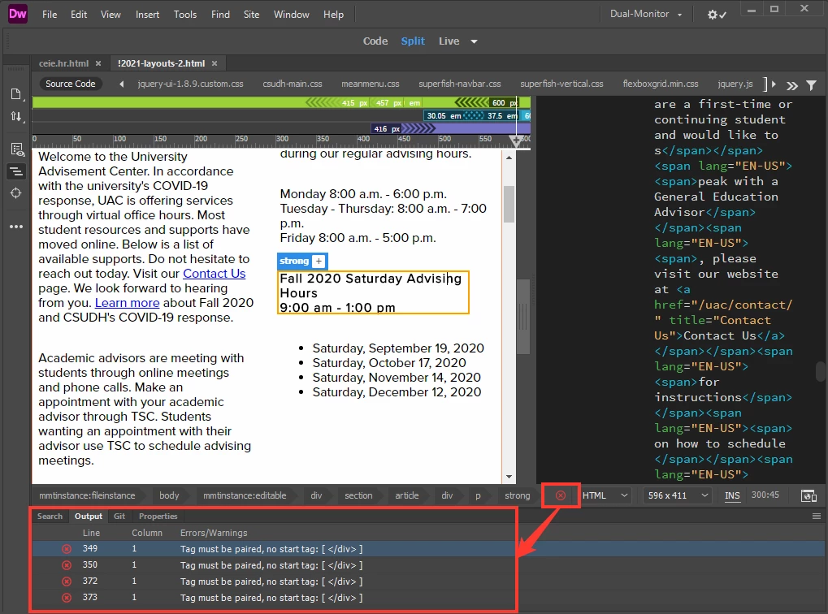Click the red linting error status icon

pyautogui.click(x=561, y=495)
